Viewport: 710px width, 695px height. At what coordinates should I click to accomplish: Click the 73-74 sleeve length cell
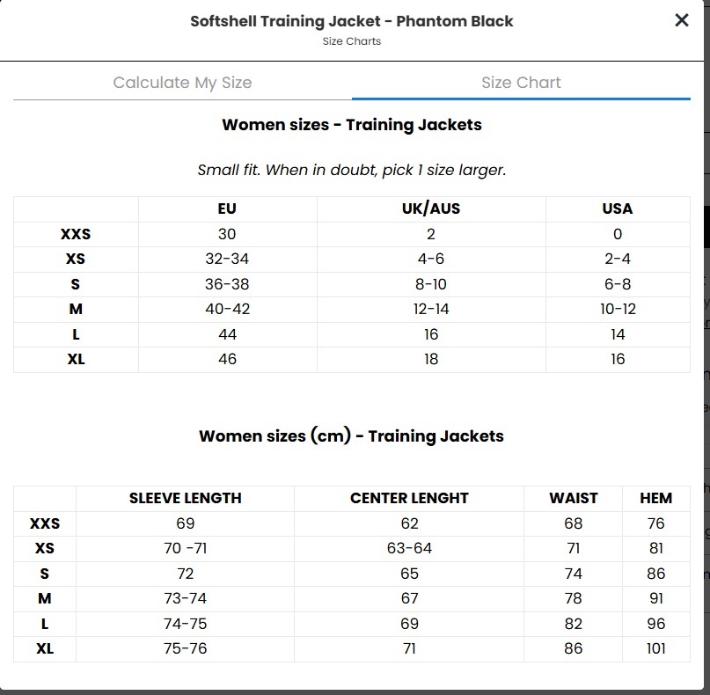(x=185, y=598)
